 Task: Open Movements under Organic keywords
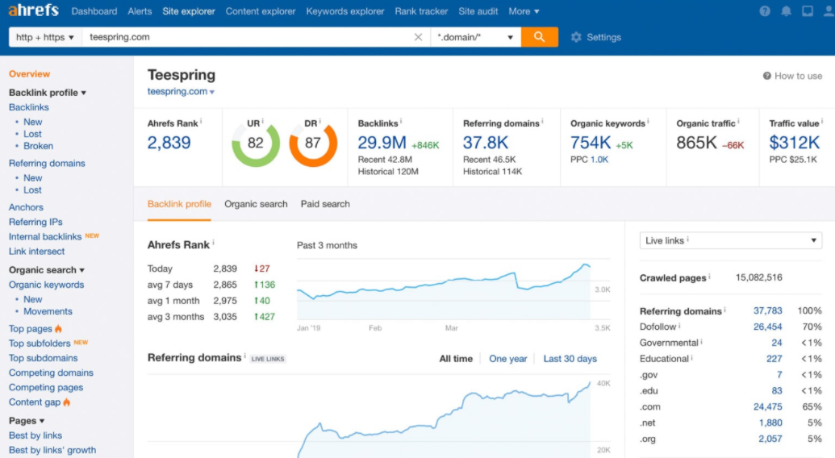click(48, 311)
